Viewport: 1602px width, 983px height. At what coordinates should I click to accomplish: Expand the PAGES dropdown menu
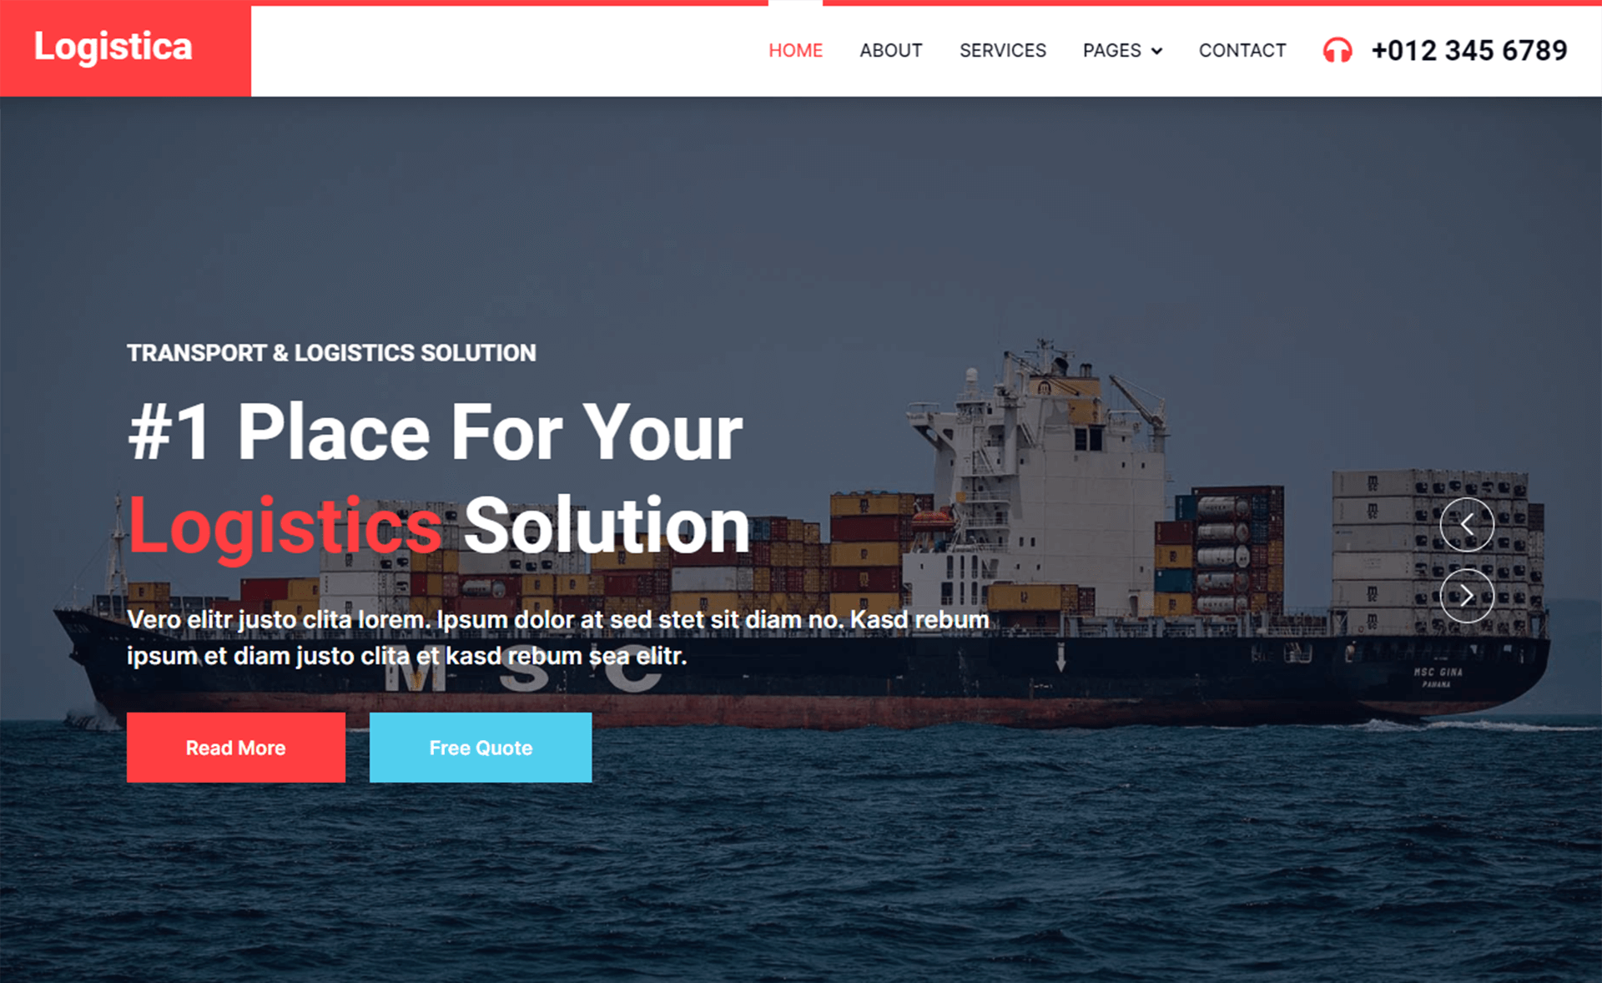[1124, 50]
